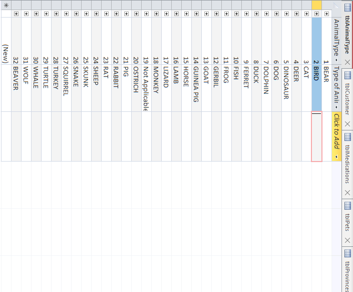Expand the LAMB row plus icon
This screenshot has width=353, height=292.
(176, 14)
